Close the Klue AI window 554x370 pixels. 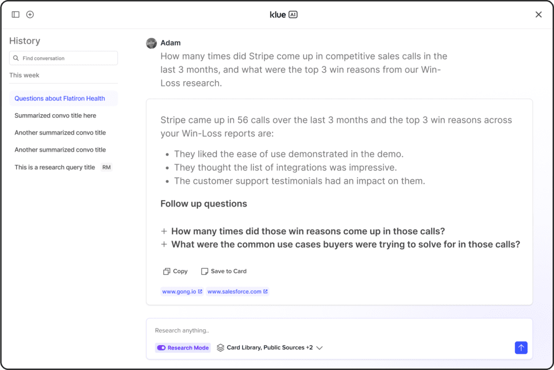click(x=538, y=15)
